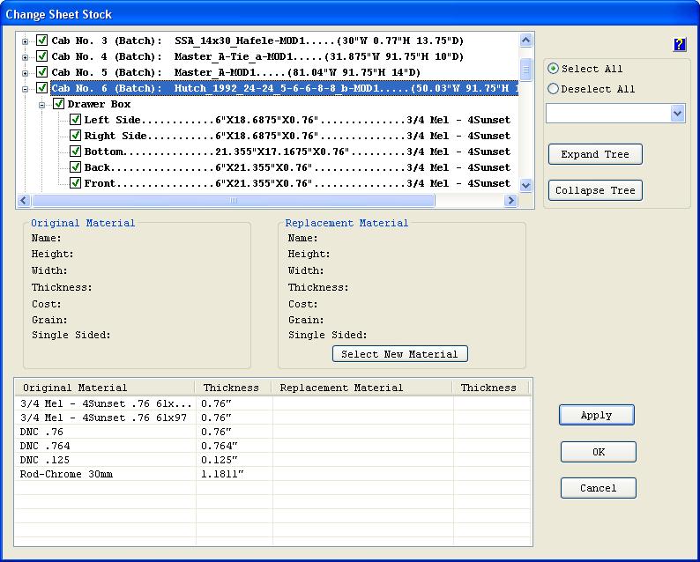Screen dimensions: 700x562
Task: Select the Select All radio button
Action: [554, 69]
